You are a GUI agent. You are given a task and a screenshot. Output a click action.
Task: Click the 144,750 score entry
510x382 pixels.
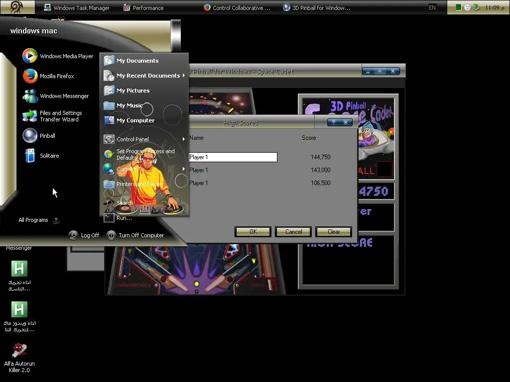320,157
